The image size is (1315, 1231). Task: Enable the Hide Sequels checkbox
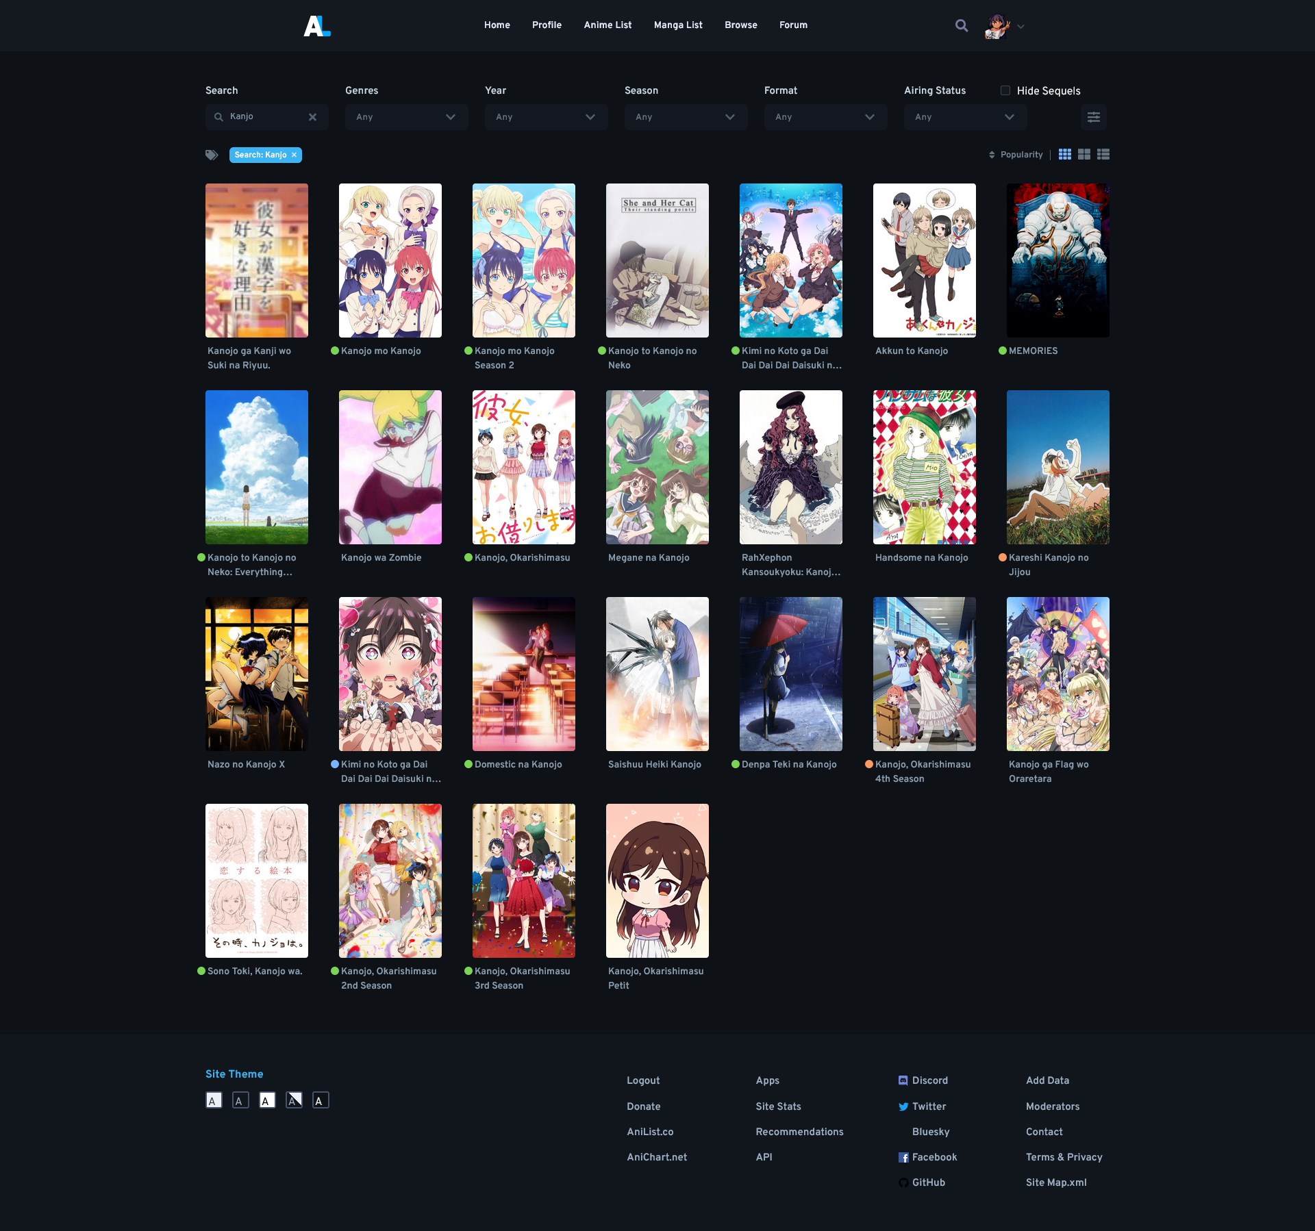(x=1005, y=90)
